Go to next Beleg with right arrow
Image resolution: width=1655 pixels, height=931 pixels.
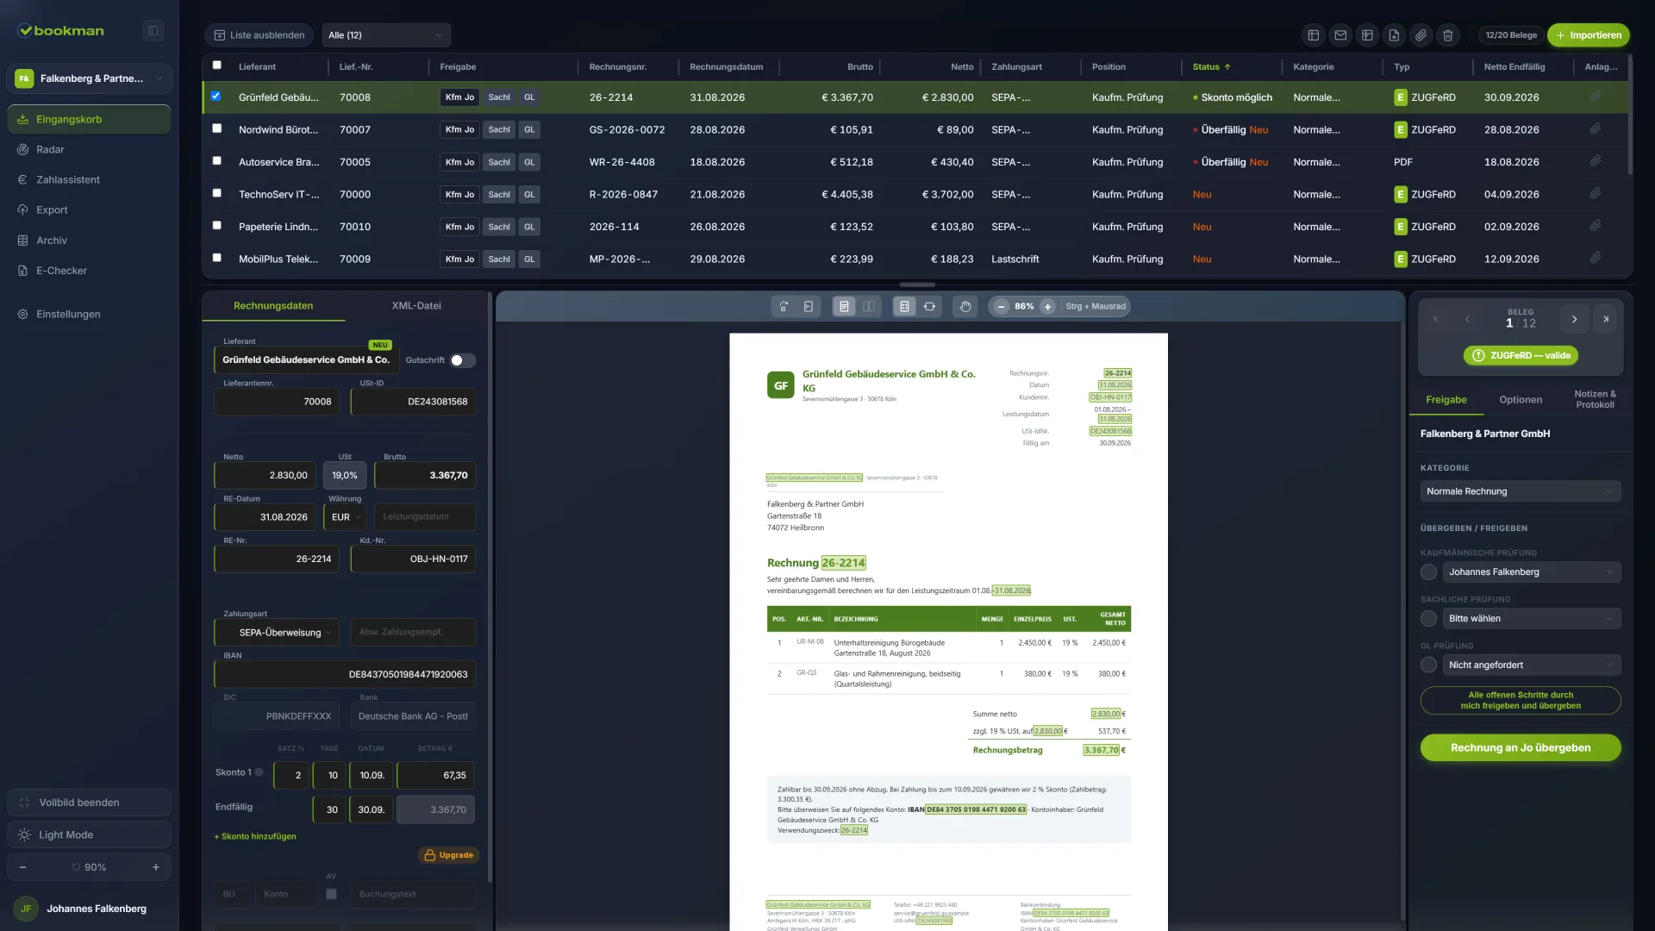click(x=1574, y=319)
